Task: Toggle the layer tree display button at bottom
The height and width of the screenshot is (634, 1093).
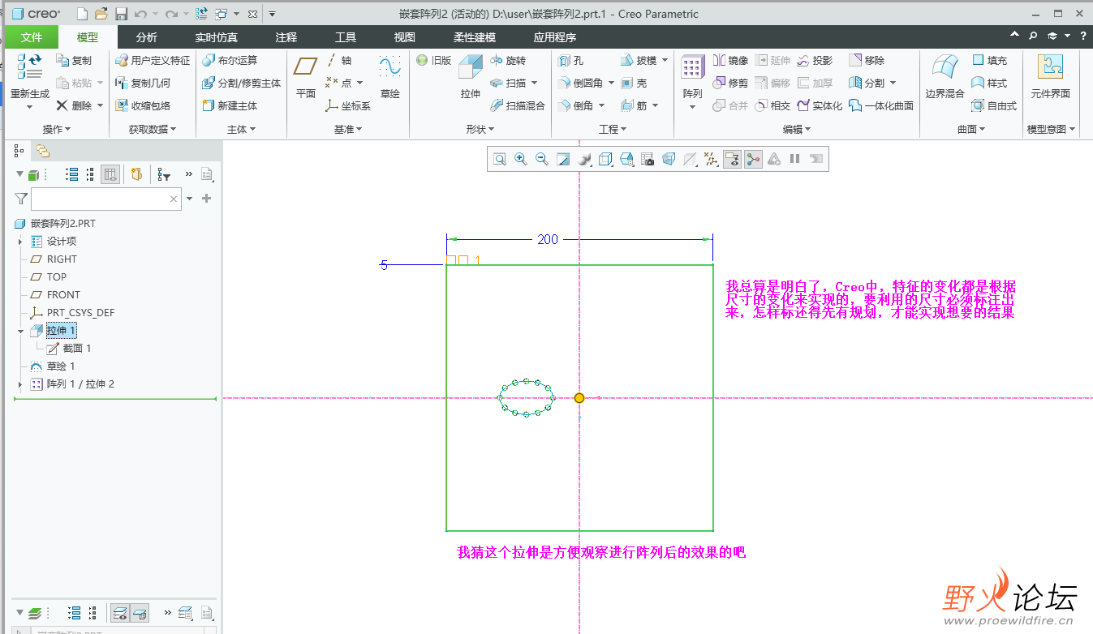Action: pyautogui.click(x=120, y=613)
